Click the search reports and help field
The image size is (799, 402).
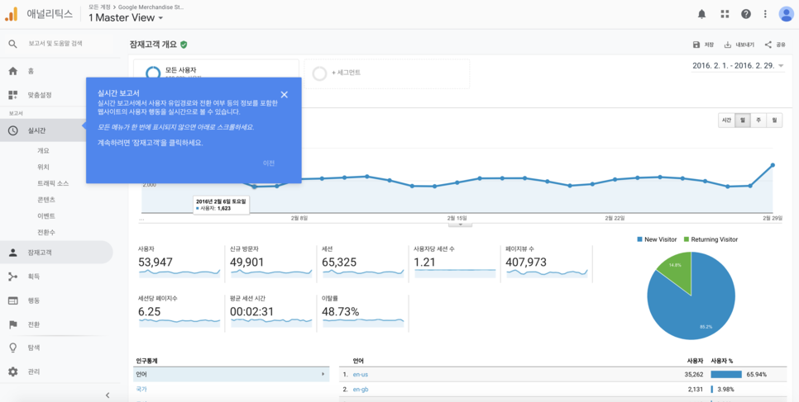pos(55,44)
